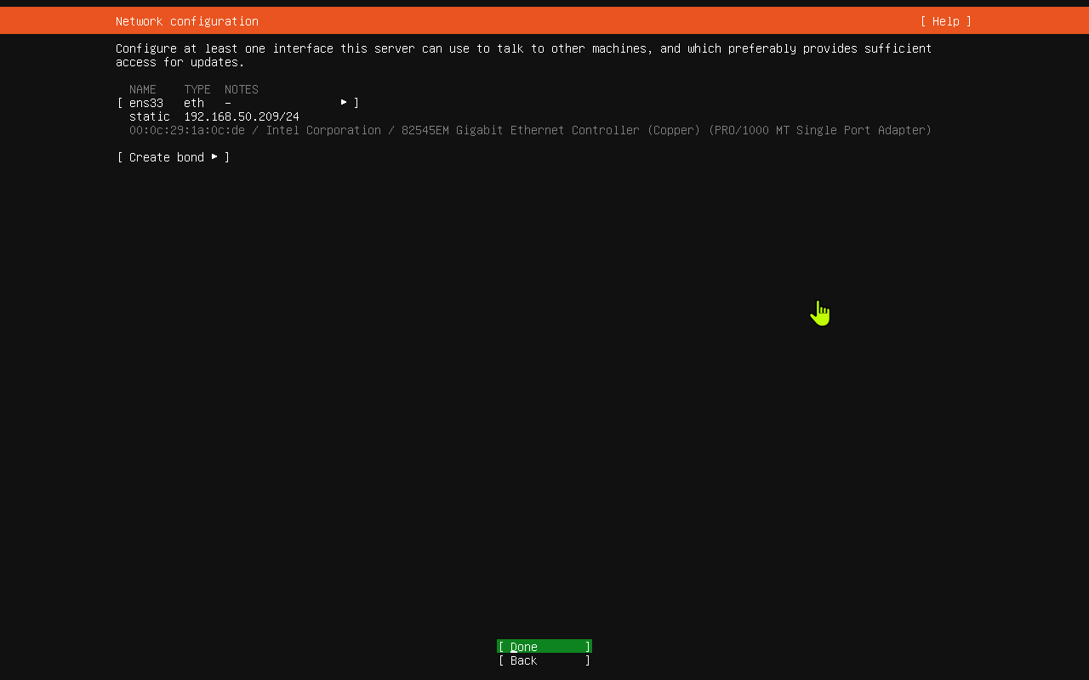Click the NAME column header

(x=143, y=89)
